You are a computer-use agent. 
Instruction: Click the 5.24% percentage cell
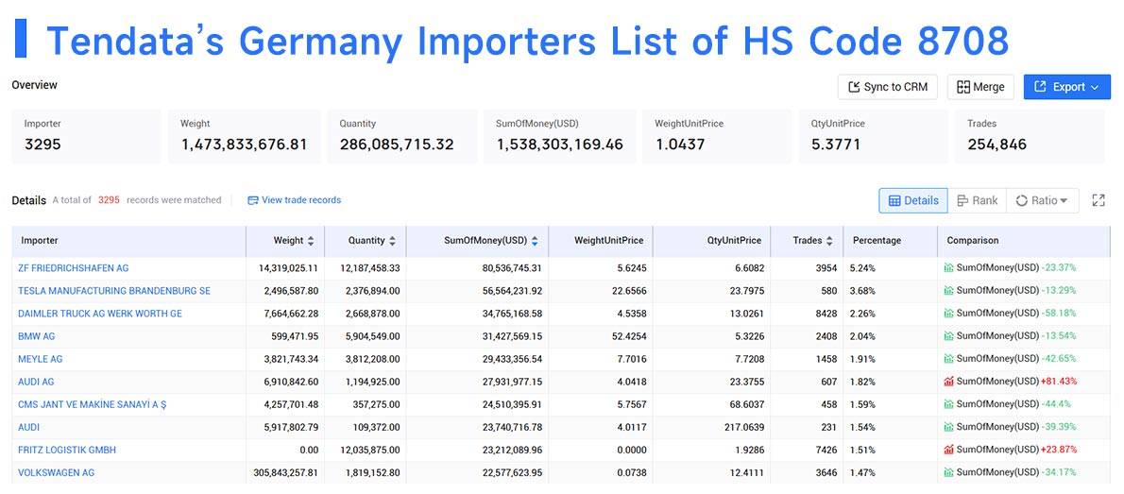(862, 268)
